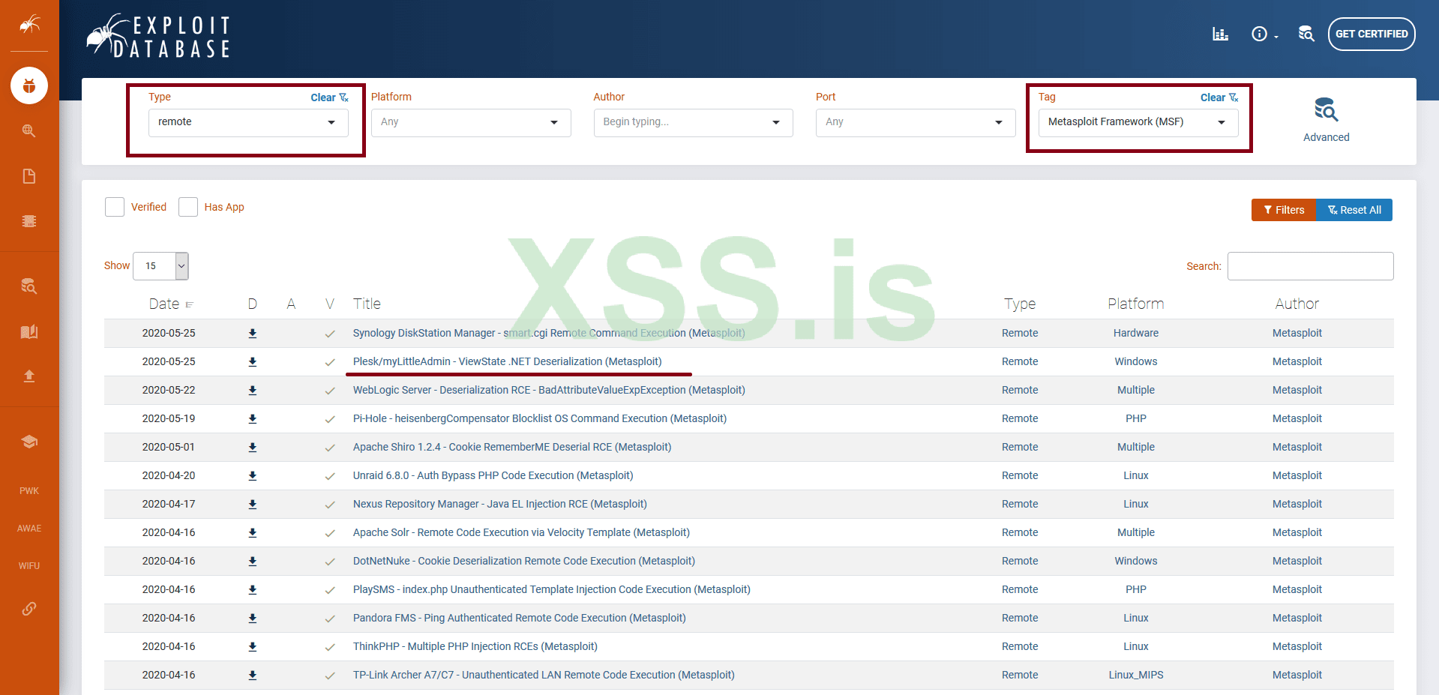1439x695 pixels.
Task: Open WIFU course in sidebar
Action: click(29, 566)
